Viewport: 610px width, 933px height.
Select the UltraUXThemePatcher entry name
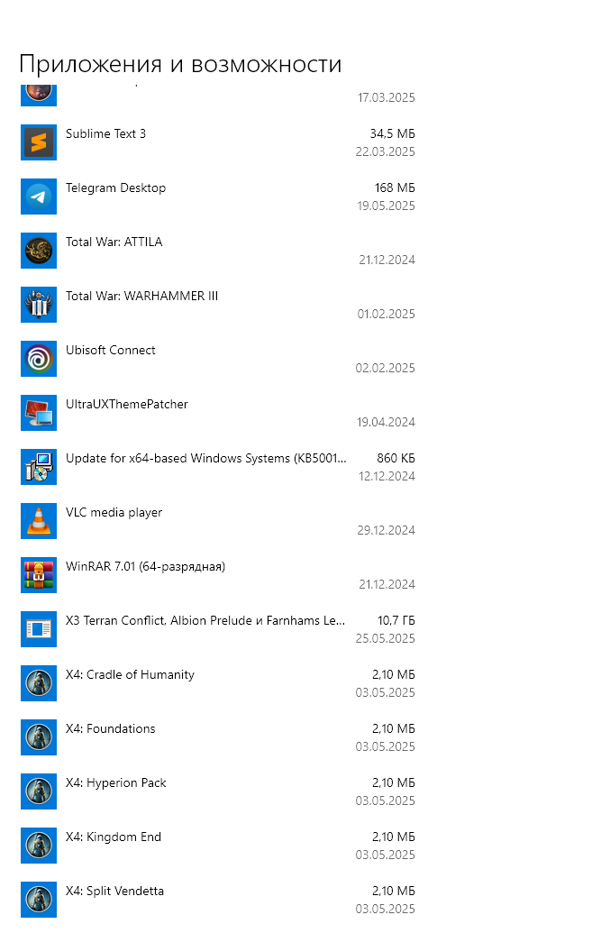tap(127, 405)
